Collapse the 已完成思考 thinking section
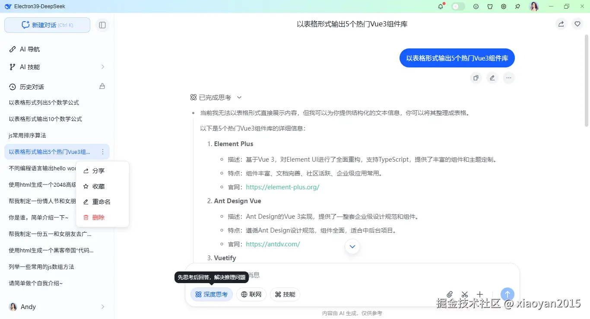The width and height of the screenshot is (590, 319). tap(239, 97)
